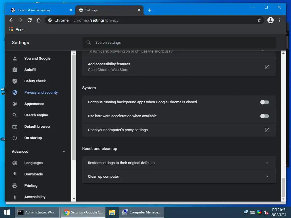Click the Autofill clipboard icon
Viewport: 291px width, 218px height.
(x=15, y=70)
